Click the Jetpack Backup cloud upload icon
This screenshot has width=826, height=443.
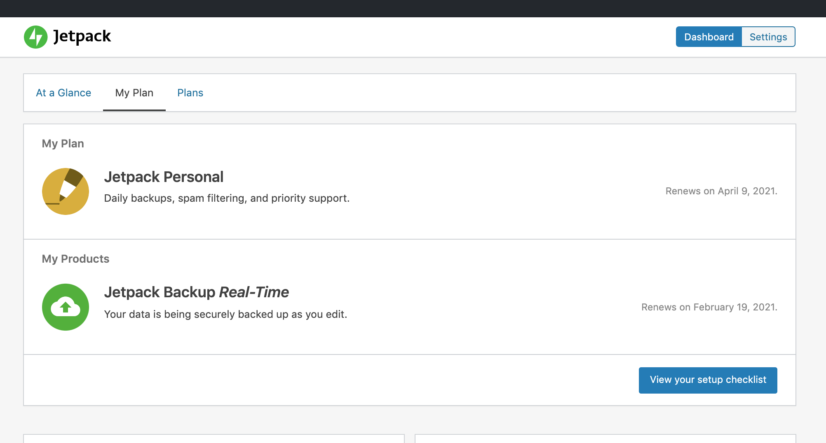pos(66,307)
